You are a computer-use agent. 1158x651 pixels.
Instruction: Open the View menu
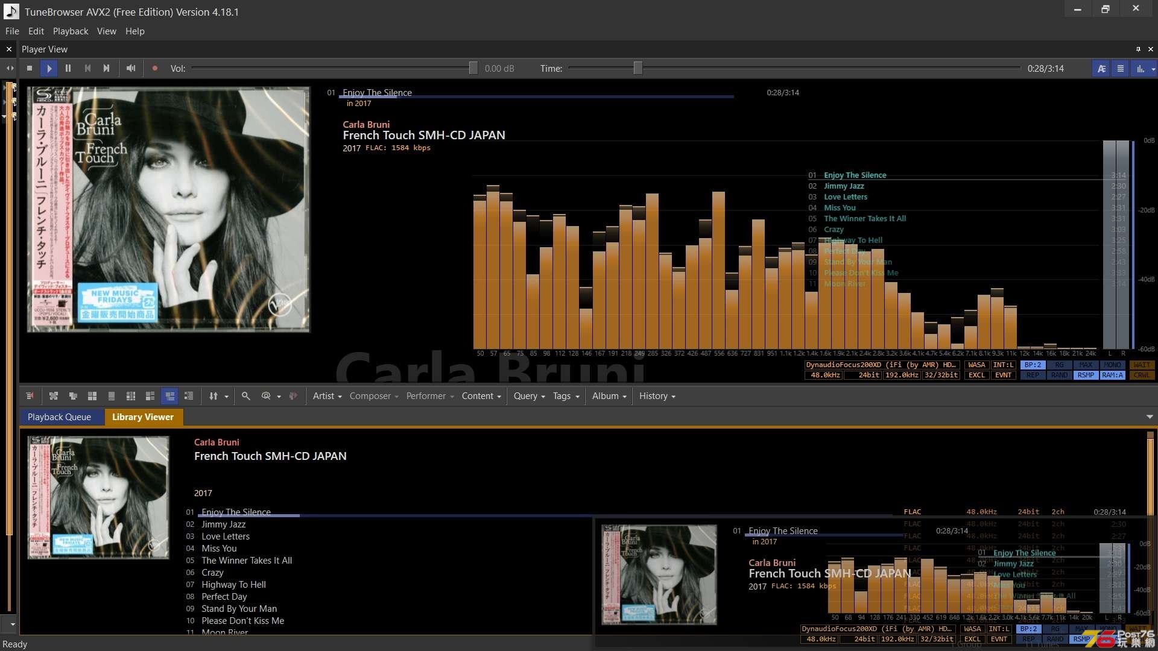(107, 31)
